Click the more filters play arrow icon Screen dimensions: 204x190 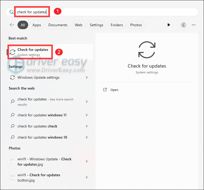coord(169,25)
